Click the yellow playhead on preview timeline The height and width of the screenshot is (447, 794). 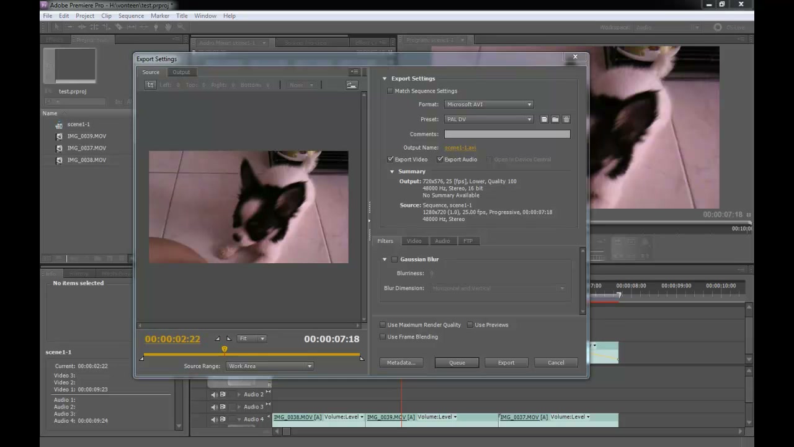click(x=225, y=350)
